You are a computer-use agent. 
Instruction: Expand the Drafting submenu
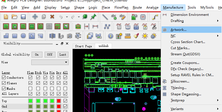(191, 21)
